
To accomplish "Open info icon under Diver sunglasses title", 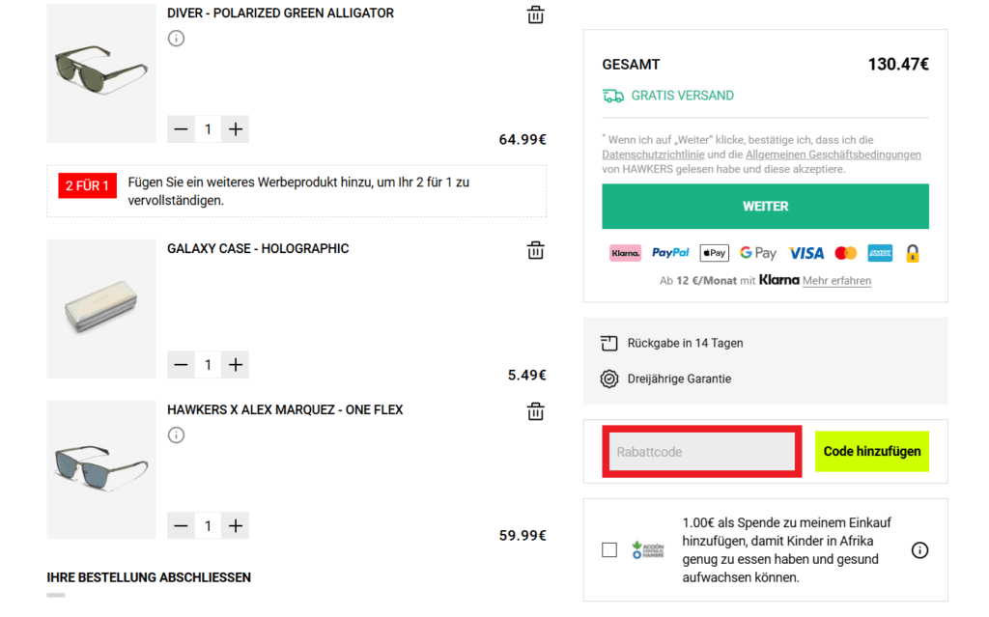I will [x=176, y=39].
